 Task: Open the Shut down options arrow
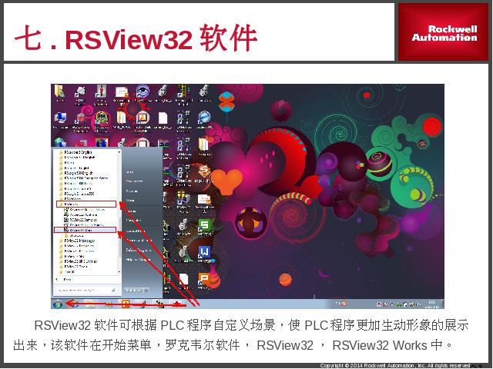(146, 290)
